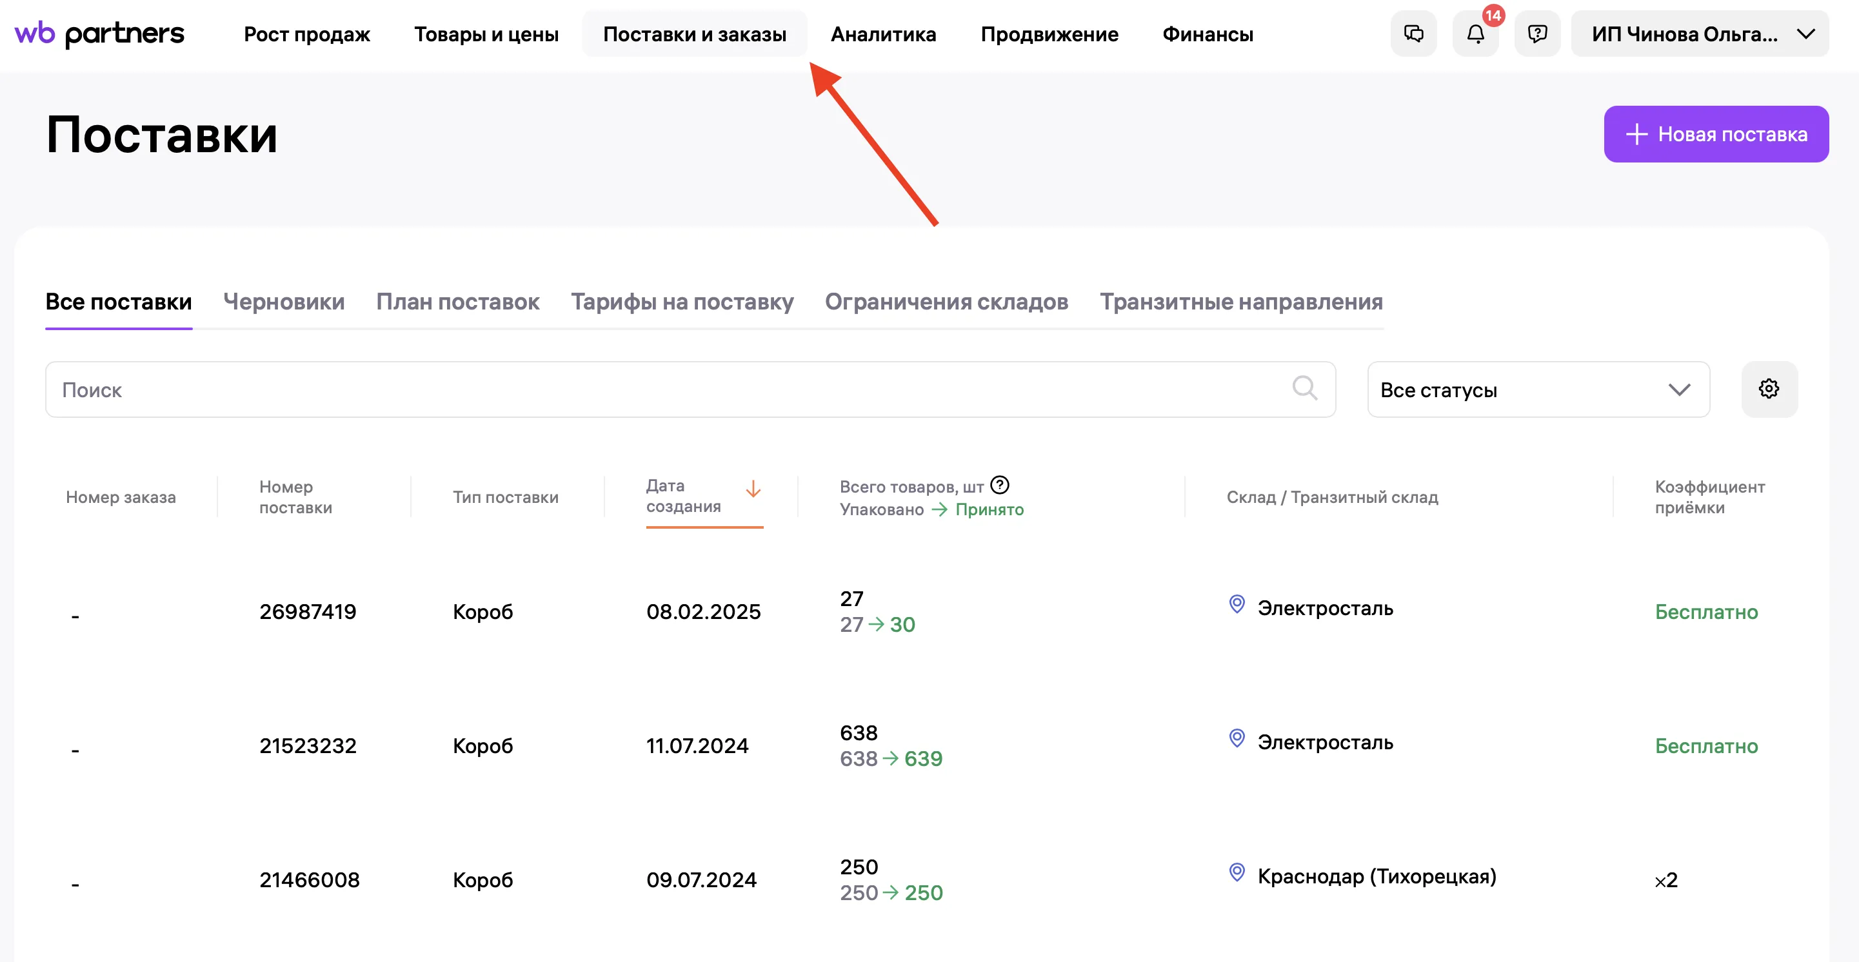Click the table settings gear icon
The height and width of the screenshot is (962, 1859).
coord(1768,389)
